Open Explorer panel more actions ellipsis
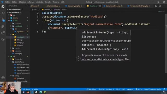The width and height of the screenshot is (167, 94). (27, 6)
